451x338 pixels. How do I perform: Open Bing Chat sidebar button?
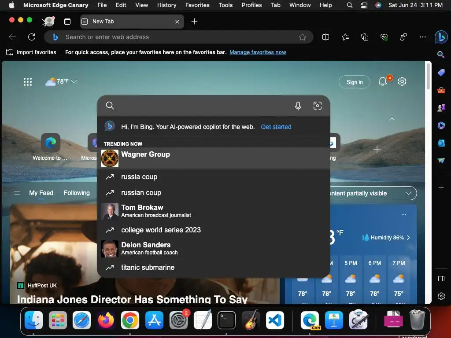click(x=441, y=37)
